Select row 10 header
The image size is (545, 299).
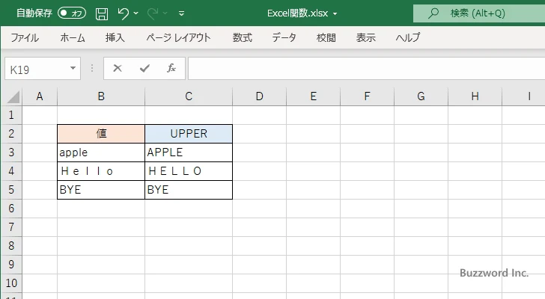[x=11, y=283]
